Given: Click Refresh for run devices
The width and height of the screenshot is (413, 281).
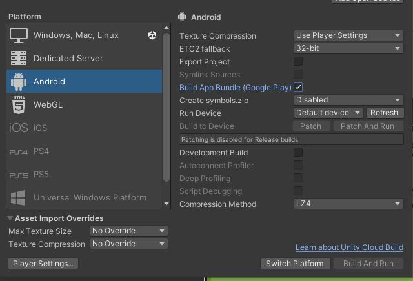Looking at the screenshot, I should pyautogui.click(x=385, y=113).
